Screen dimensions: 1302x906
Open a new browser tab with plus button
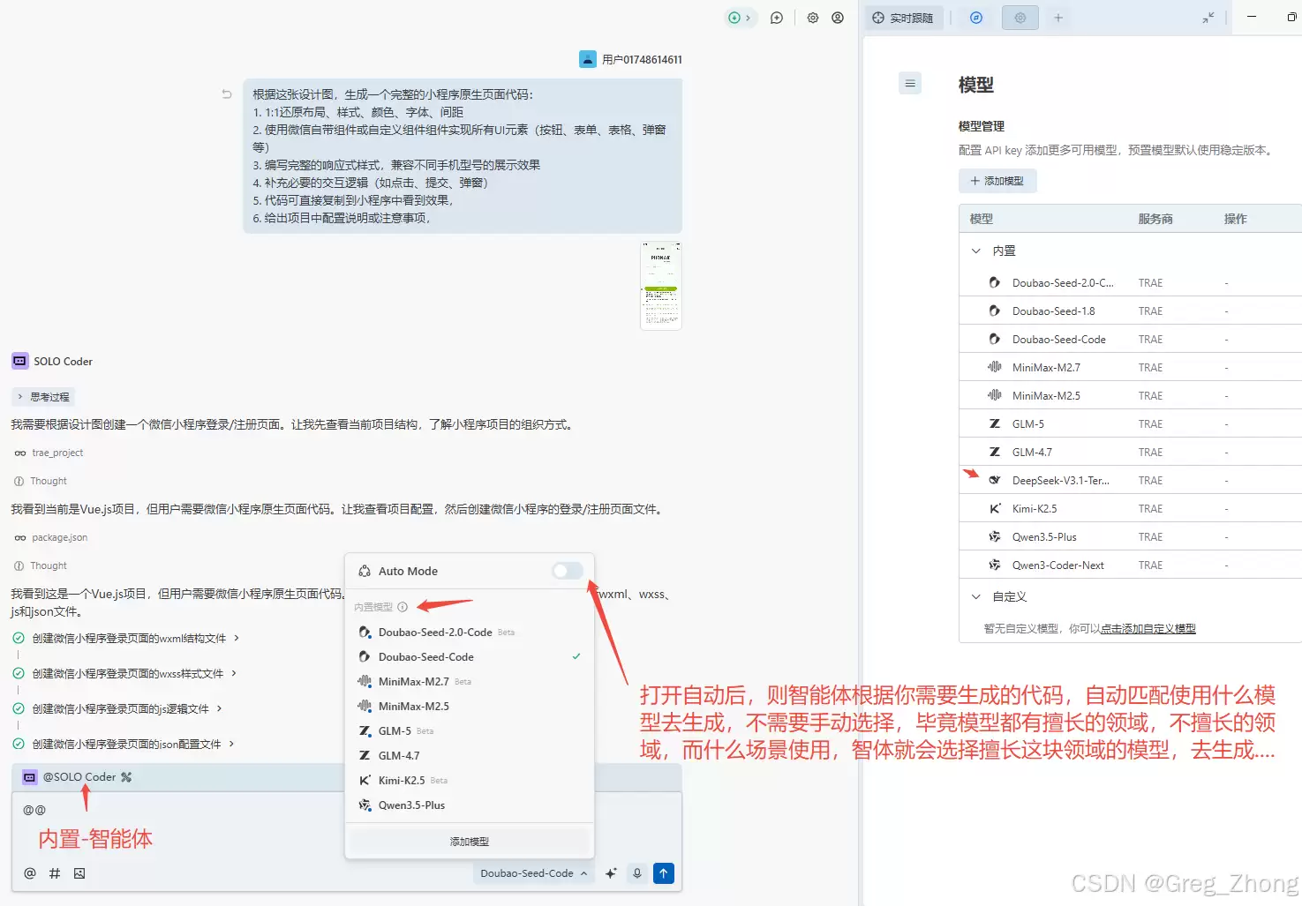1057,17
